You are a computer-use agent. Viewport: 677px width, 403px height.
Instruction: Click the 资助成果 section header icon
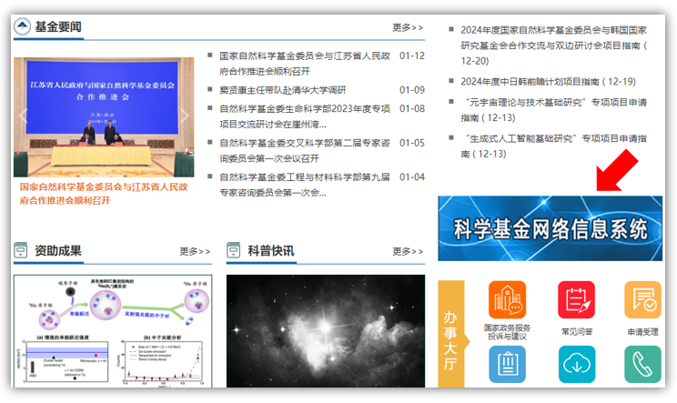pyautogui.click(x=23, y=250)
